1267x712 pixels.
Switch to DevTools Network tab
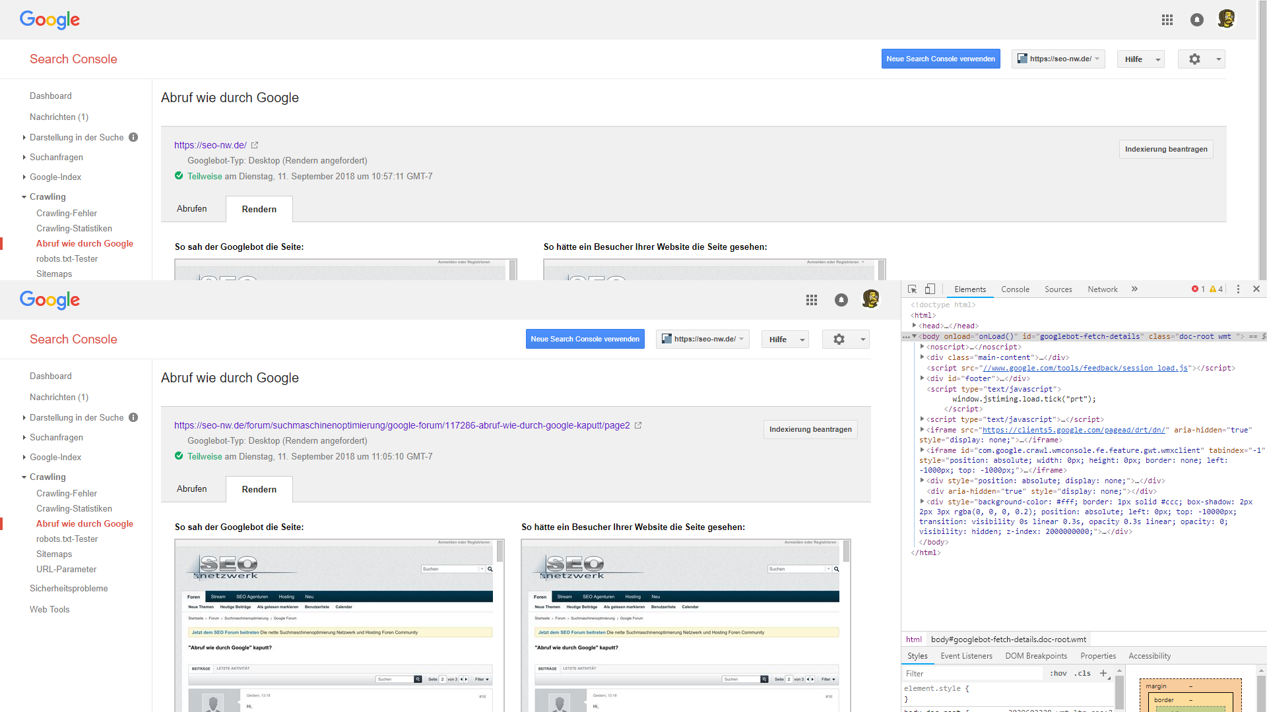tap(1103, 289)
